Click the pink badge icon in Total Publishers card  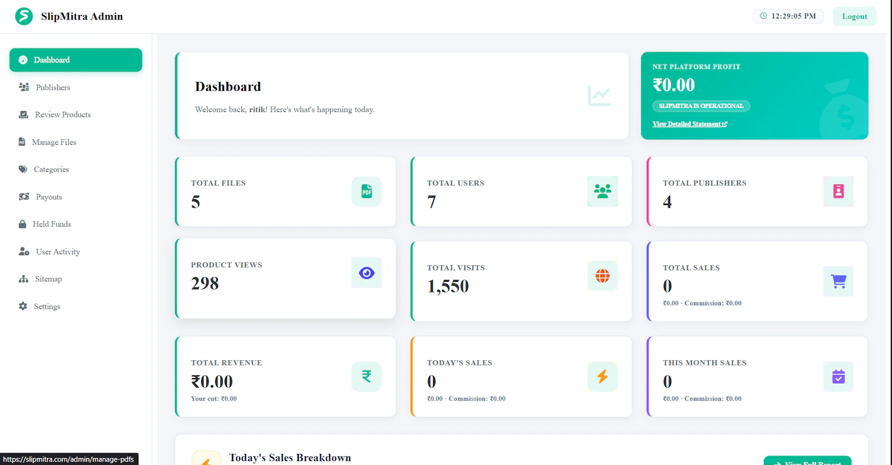point(838,192)
